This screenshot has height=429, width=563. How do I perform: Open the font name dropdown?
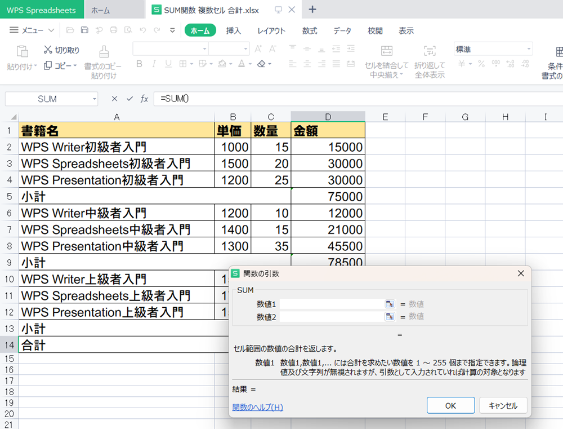pyautogui.click(x=205, y=49)
